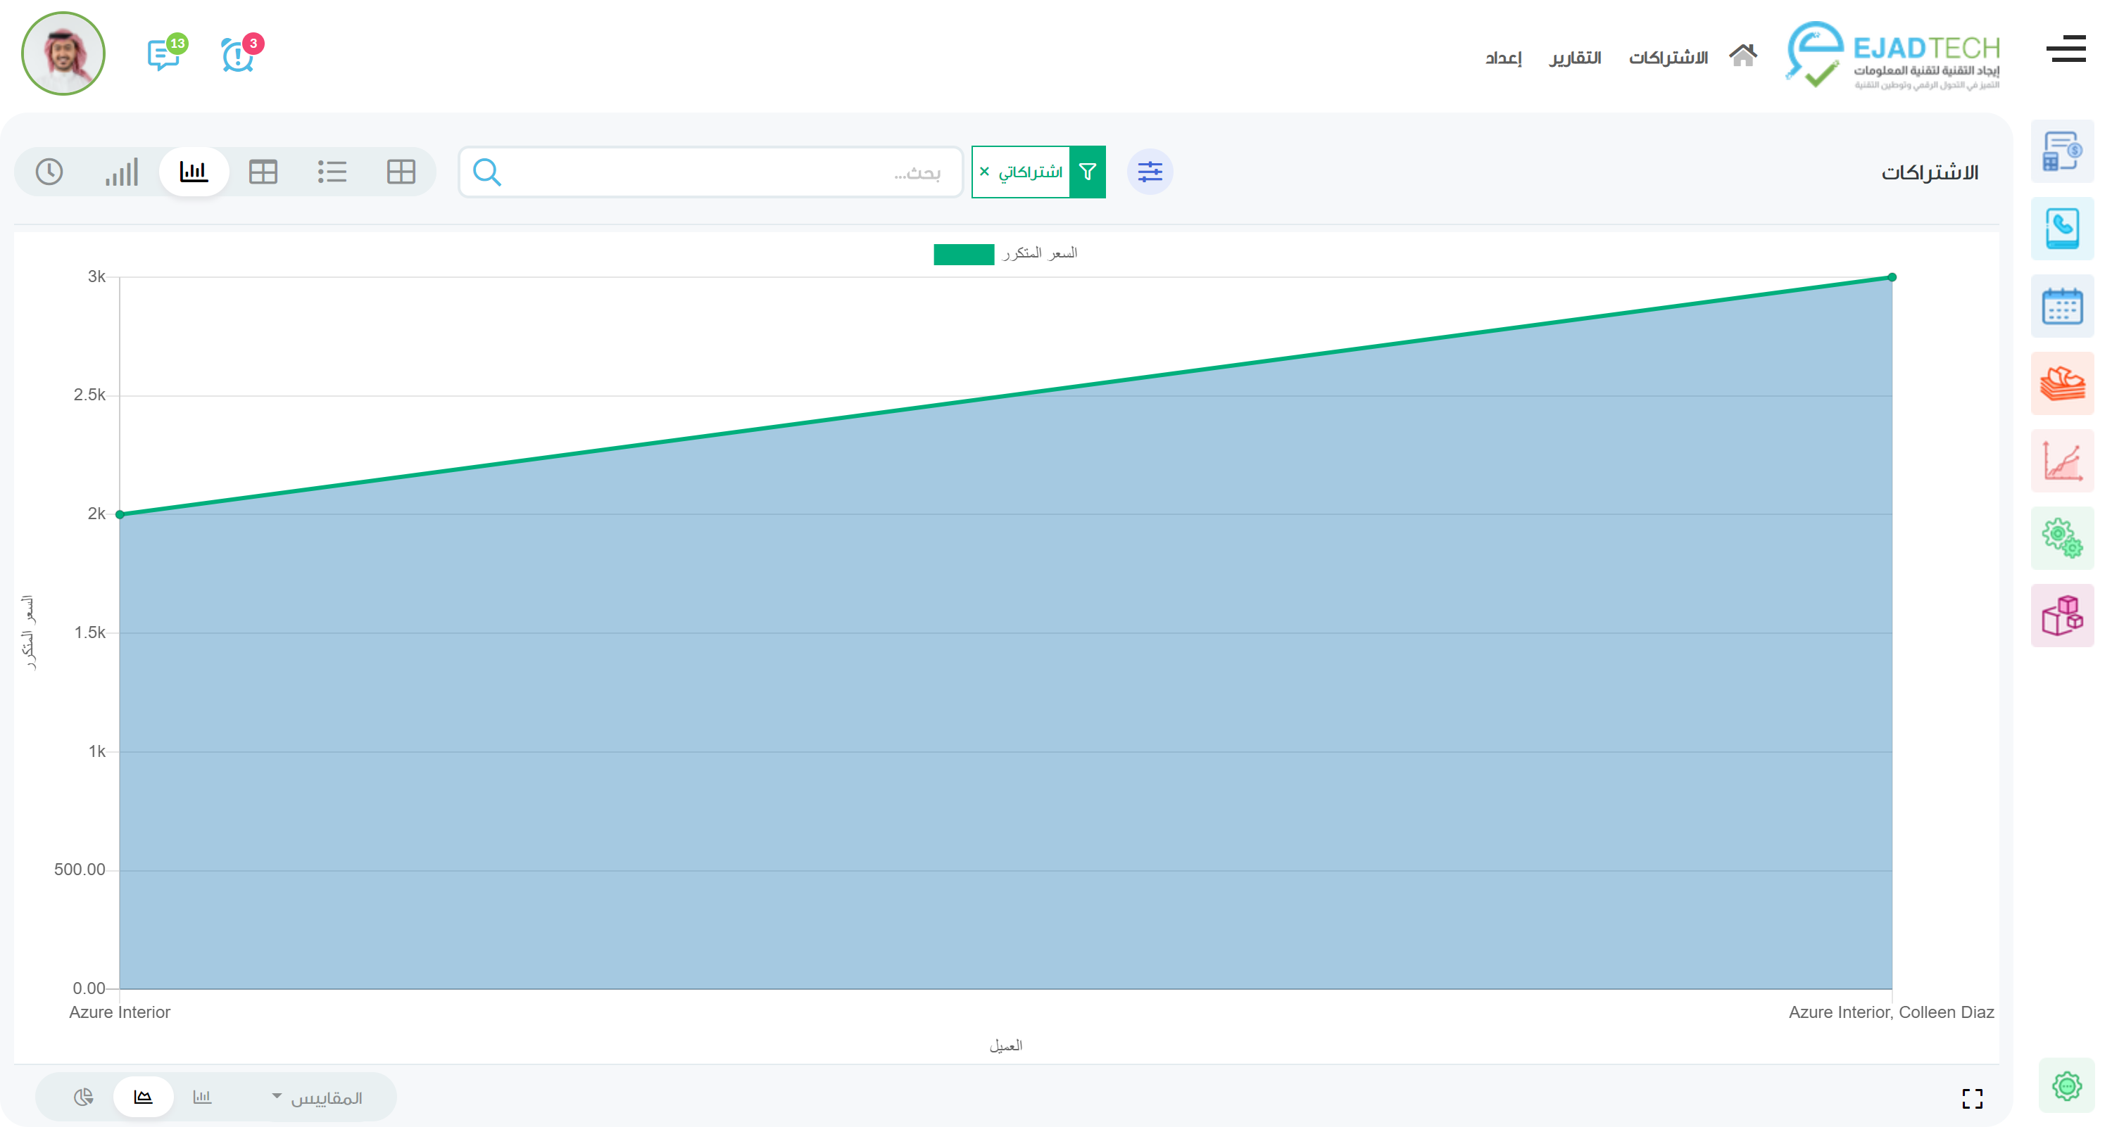Open the إعداد configuration menu

coord(1503,57)
